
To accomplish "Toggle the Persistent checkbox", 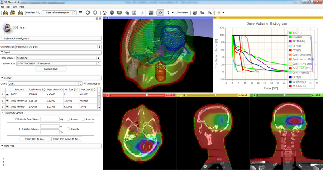I will coord(176,13).
